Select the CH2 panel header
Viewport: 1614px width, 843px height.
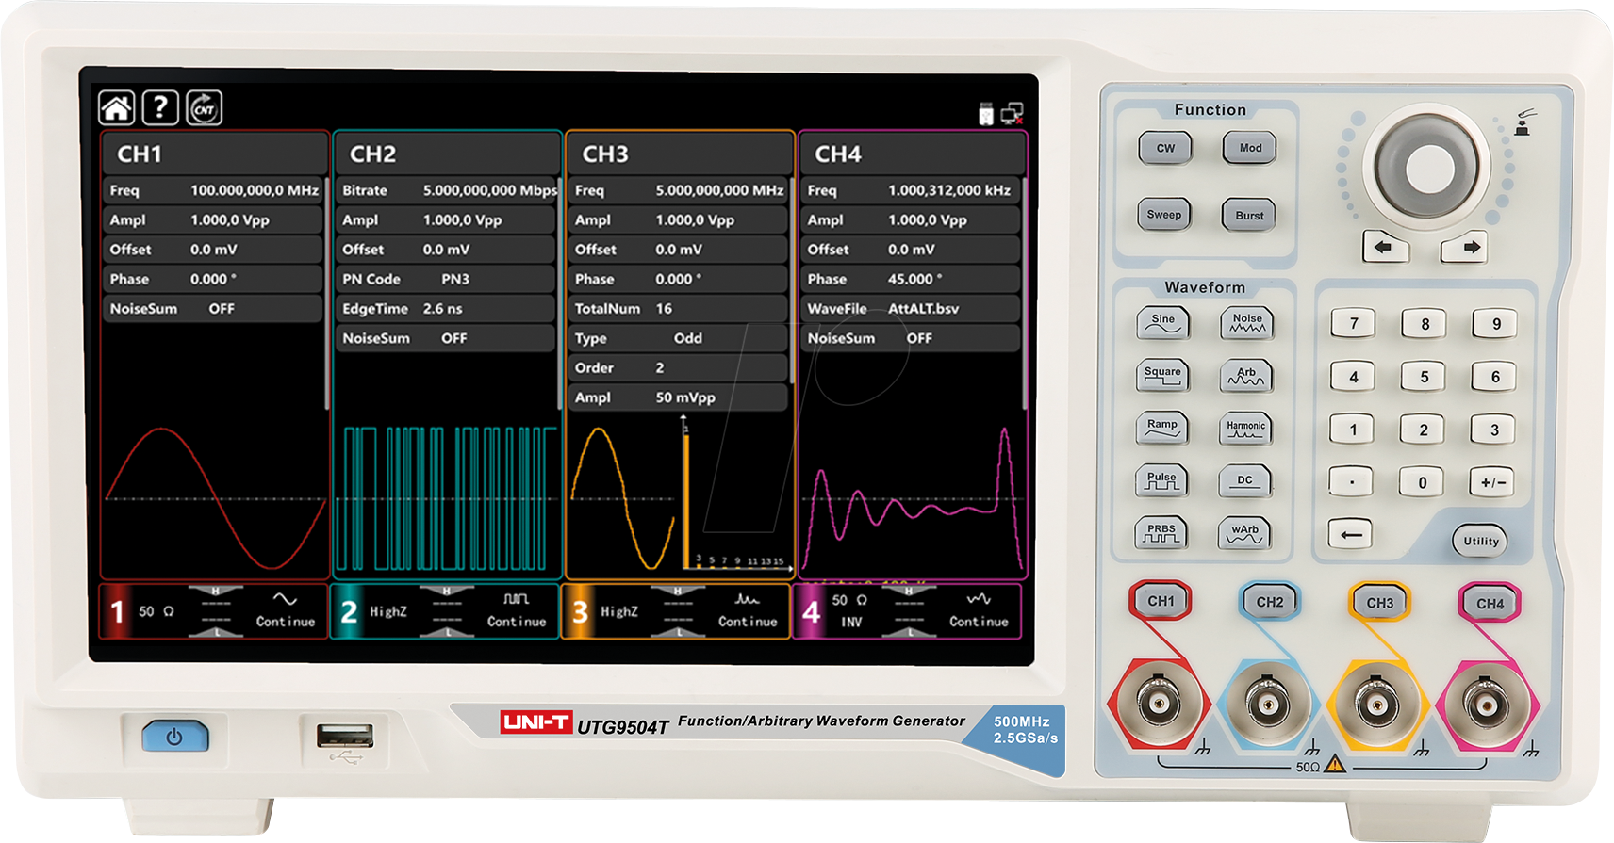(447, 154)
